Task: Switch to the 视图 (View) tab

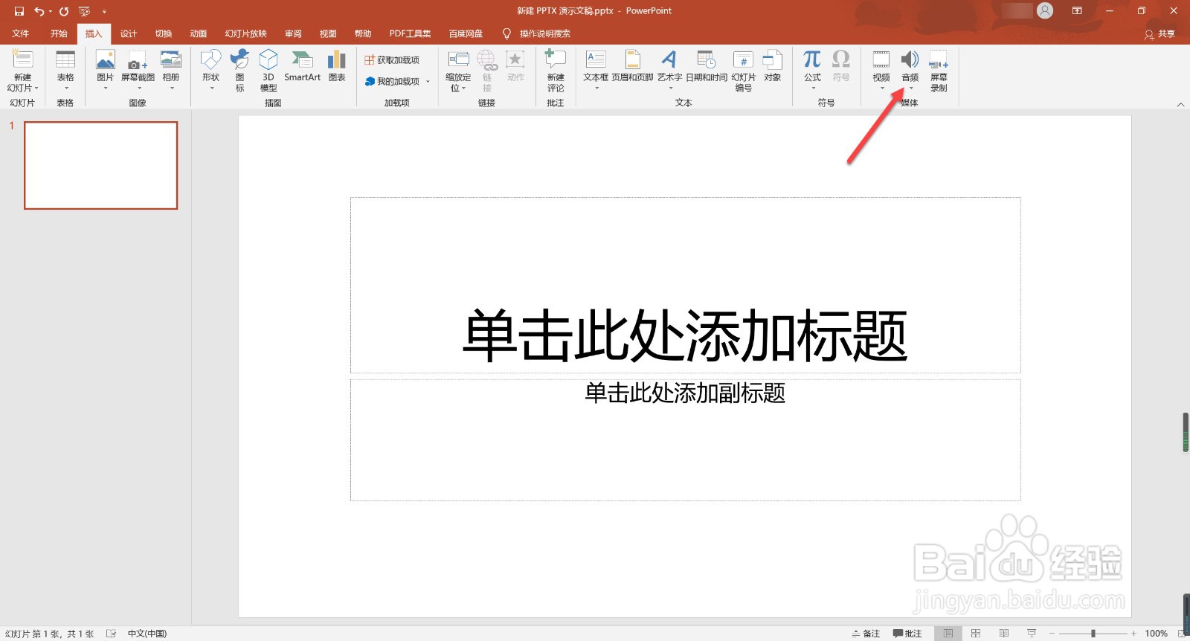Action: [328, 33]
